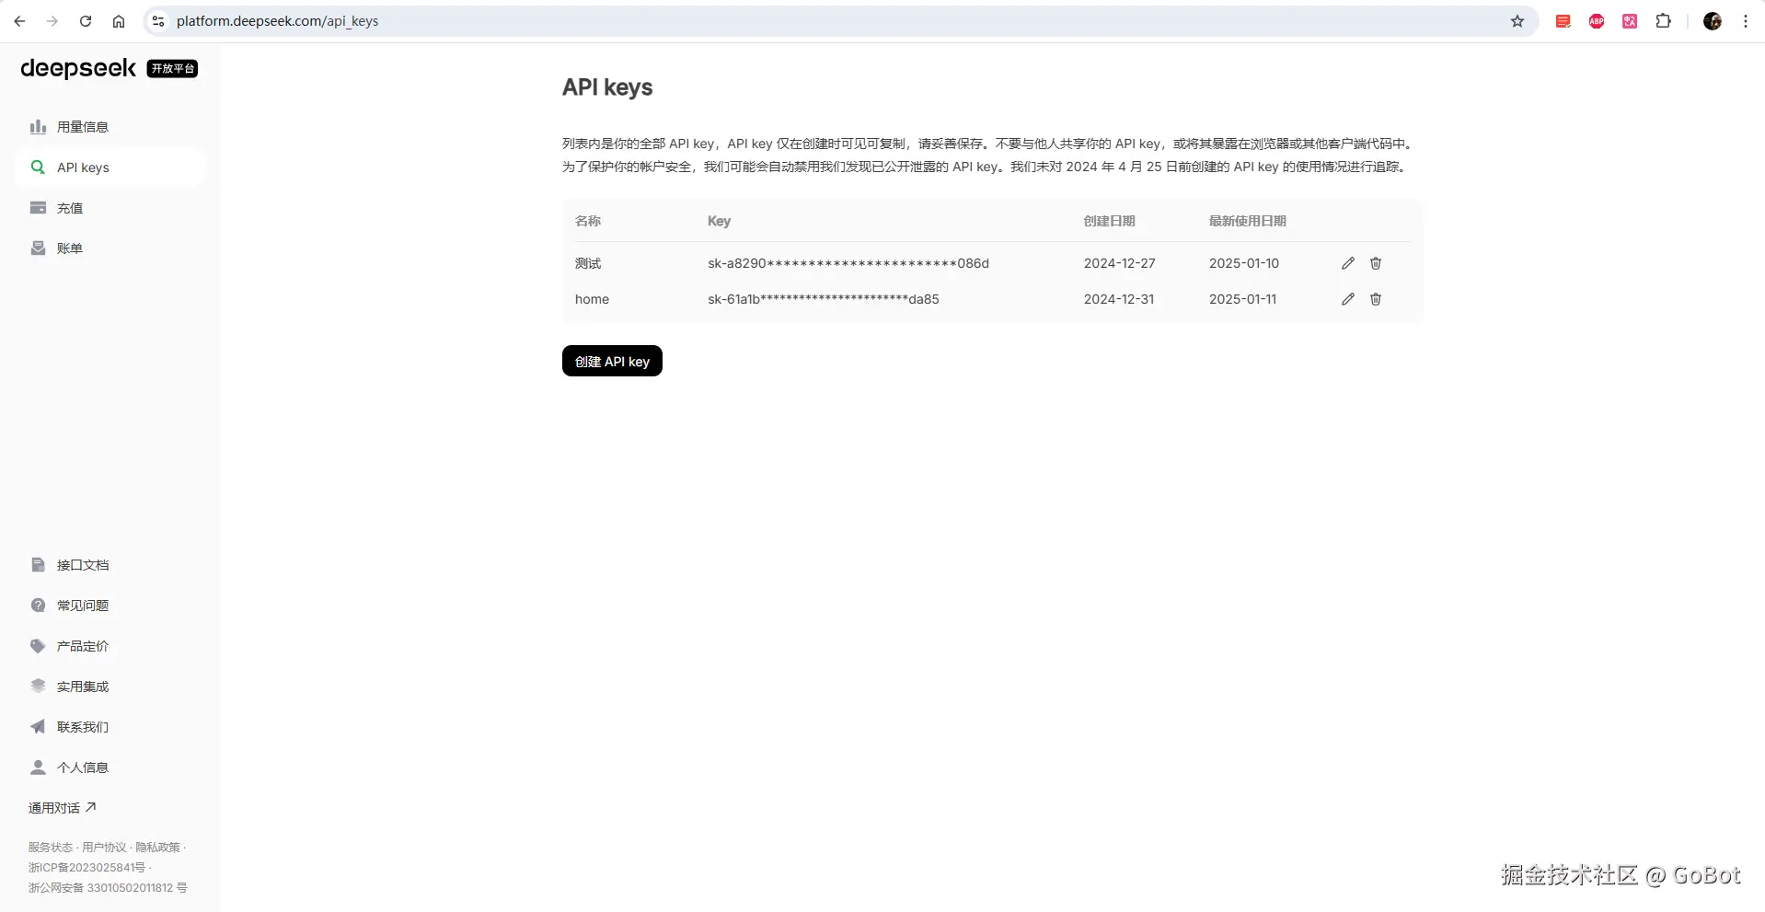Viewport: 1765px width, 912px height.
Task: Click the 创建 API key button
Action: [612, 361]
